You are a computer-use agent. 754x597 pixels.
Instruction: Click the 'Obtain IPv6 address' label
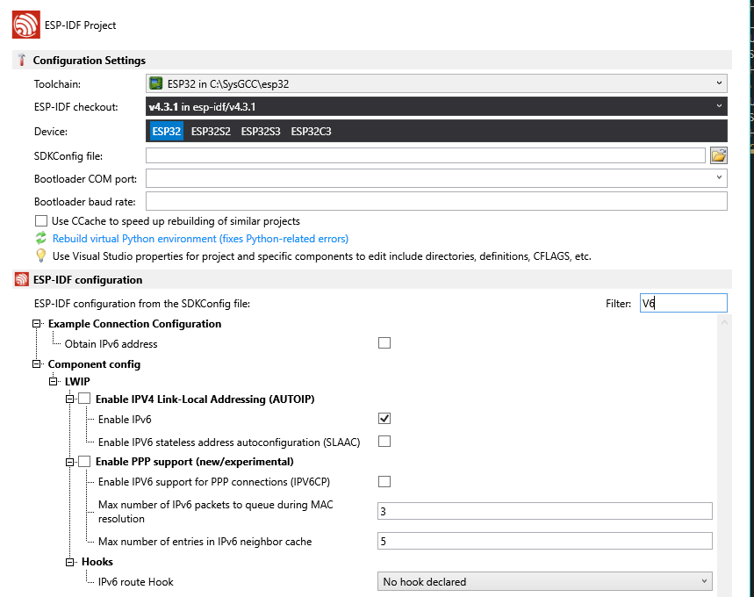tap(111, 344)
